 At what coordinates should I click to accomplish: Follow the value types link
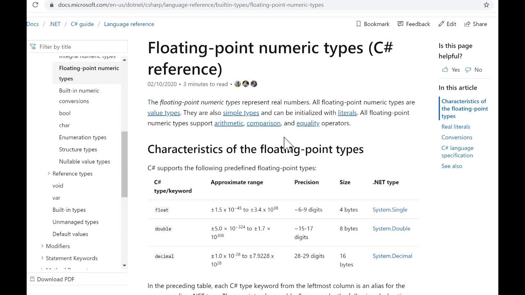click(x=164, y=113)
